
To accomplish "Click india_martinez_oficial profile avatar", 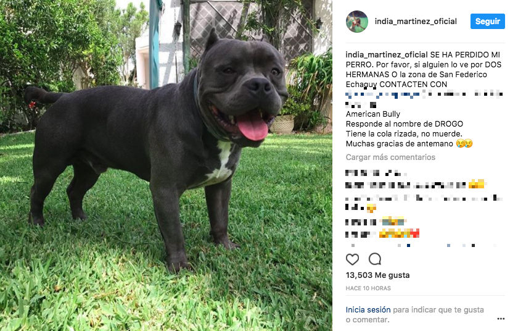I will pyautogui.click(x=357, y=22).
